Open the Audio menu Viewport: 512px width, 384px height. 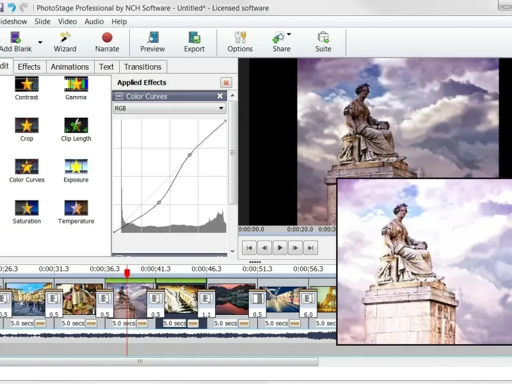(93, 21)
